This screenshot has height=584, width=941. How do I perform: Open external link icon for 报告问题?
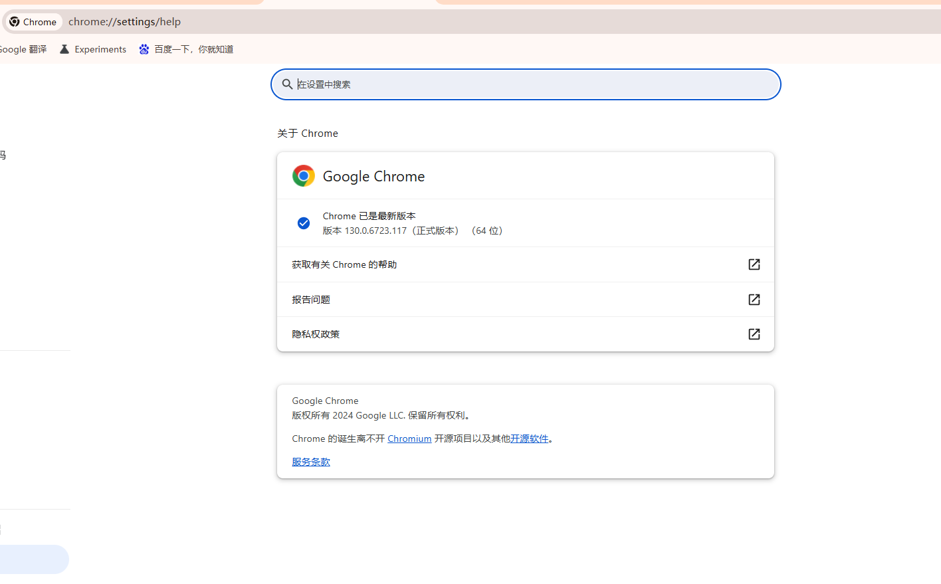tap(754, 300)
